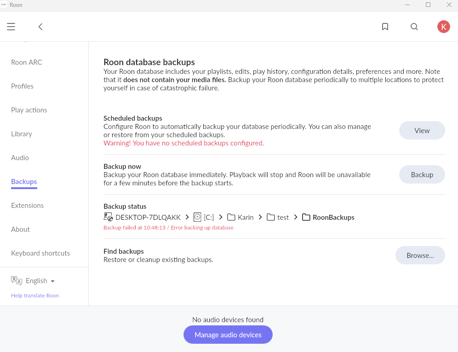Open bookmarks with the bookmark icon
The image size is (458, 352).
click(385, 27)
